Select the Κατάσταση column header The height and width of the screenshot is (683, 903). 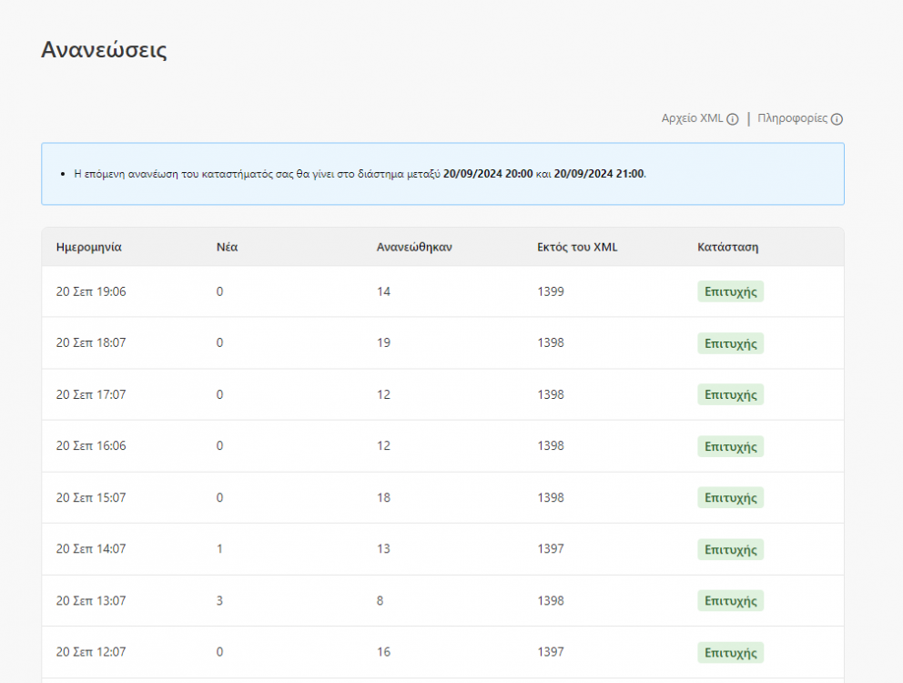coord(727,247)
